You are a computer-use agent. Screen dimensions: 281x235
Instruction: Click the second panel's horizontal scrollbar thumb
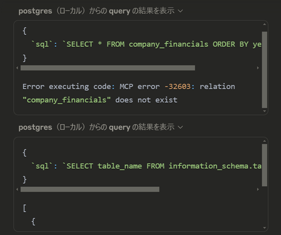(90, 189)
